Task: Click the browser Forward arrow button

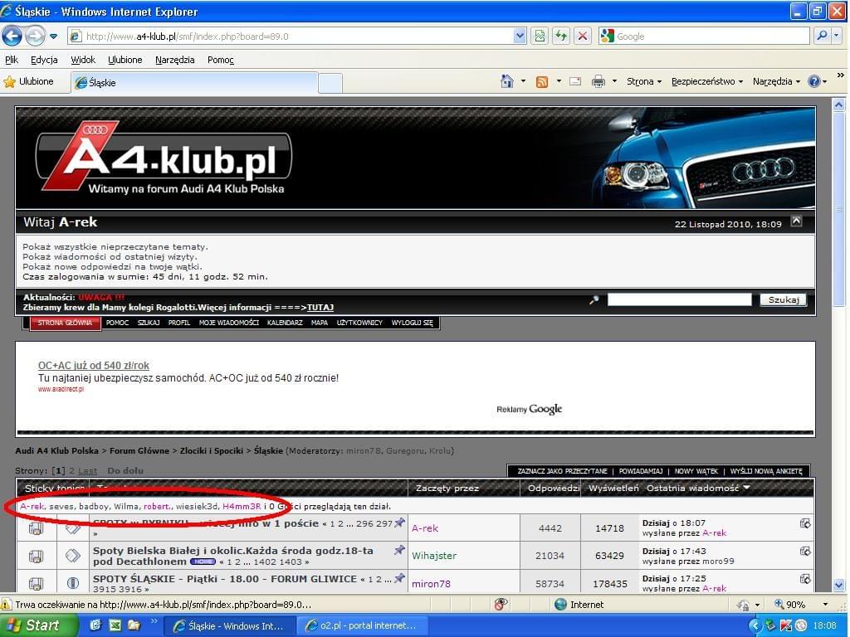Action: (x=35, y=36)
